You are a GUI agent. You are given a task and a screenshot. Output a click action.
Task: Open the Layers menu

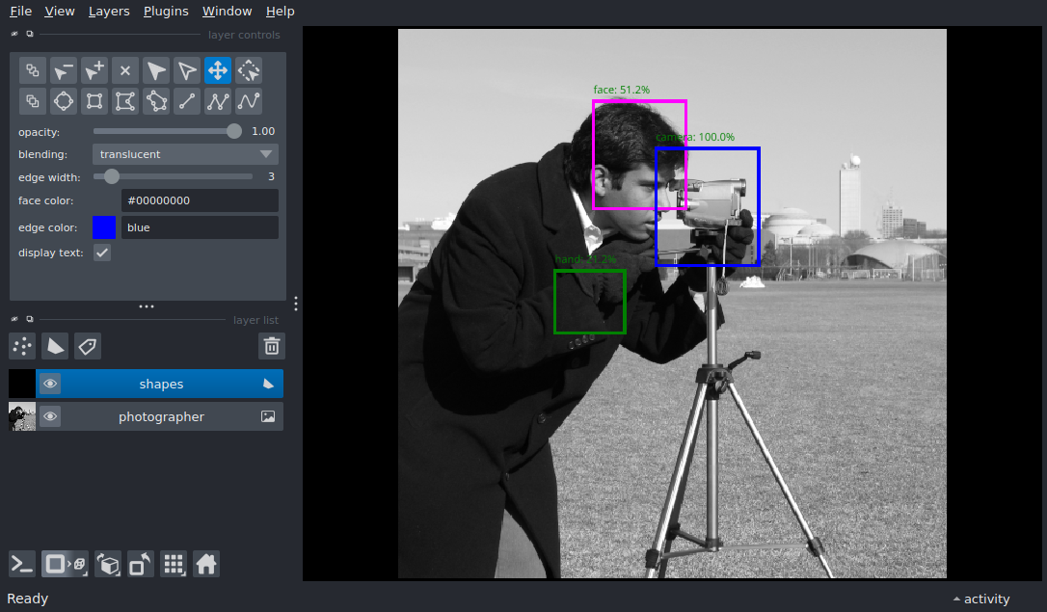pyautogui.click(x=109, y=12)
